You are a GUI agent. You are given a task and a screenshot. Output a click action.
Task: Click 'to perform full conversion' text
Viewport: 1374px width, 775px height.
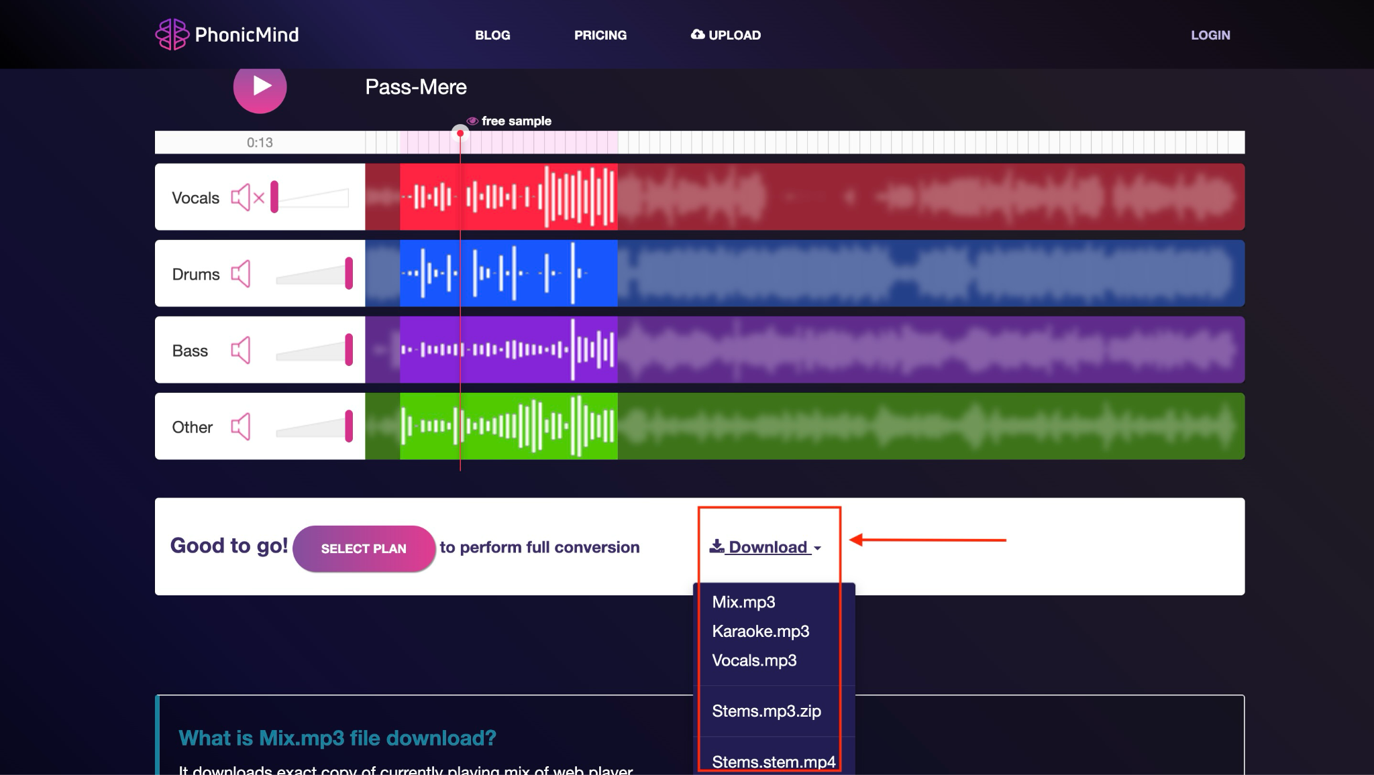point(539,547)
